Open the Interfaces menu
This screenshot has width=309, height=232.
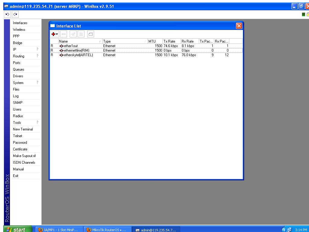click(20, 23)
